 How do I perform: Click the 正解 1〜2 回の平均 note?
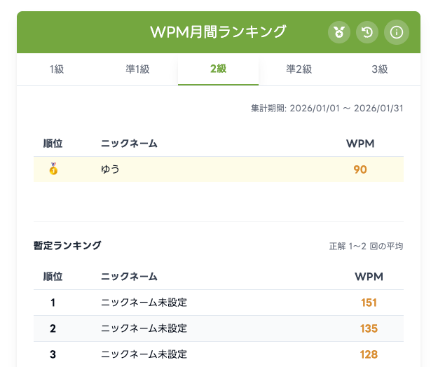pyautogui.click(x=366, y=246)
